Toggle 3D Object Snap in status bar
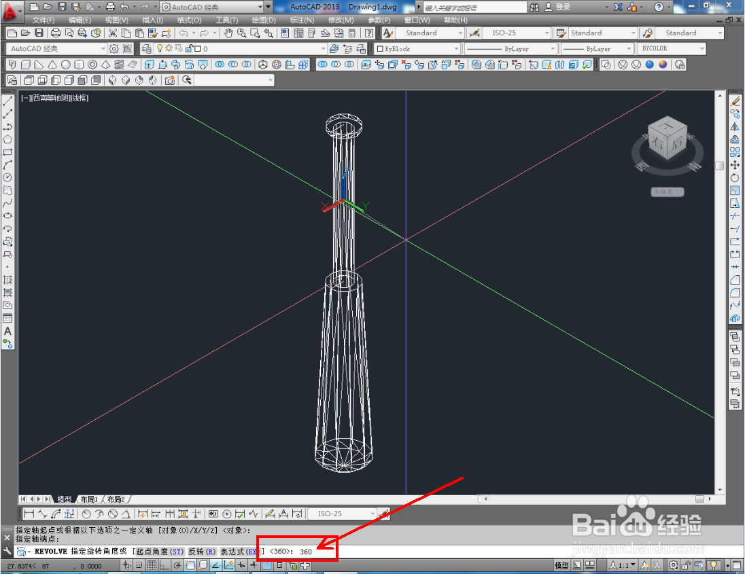The image size is (745, 574). point(203,565)
